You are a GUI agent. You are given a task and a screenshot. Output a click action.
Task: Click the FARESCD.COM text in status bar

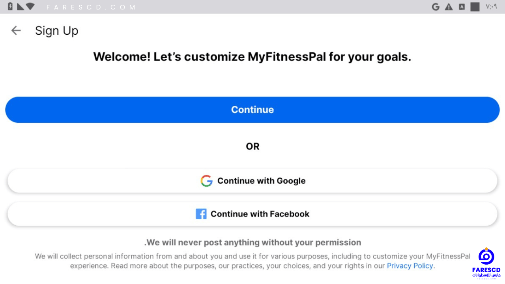pyautogui.click(x=91, y=7)
